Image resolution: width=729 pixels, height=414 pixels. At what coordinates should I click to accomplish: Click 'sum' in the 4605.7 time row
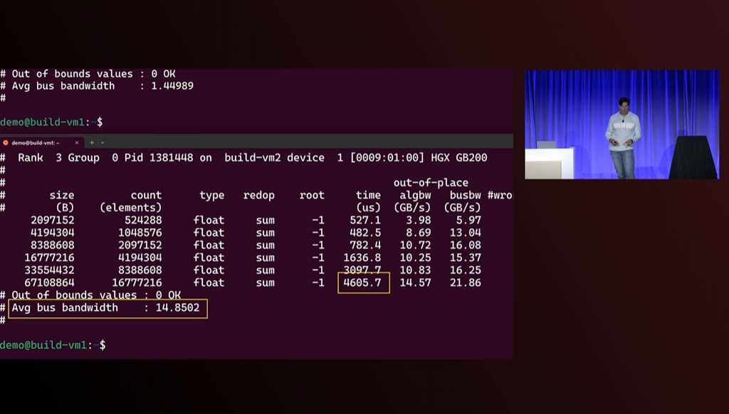[x=265, y=282]
